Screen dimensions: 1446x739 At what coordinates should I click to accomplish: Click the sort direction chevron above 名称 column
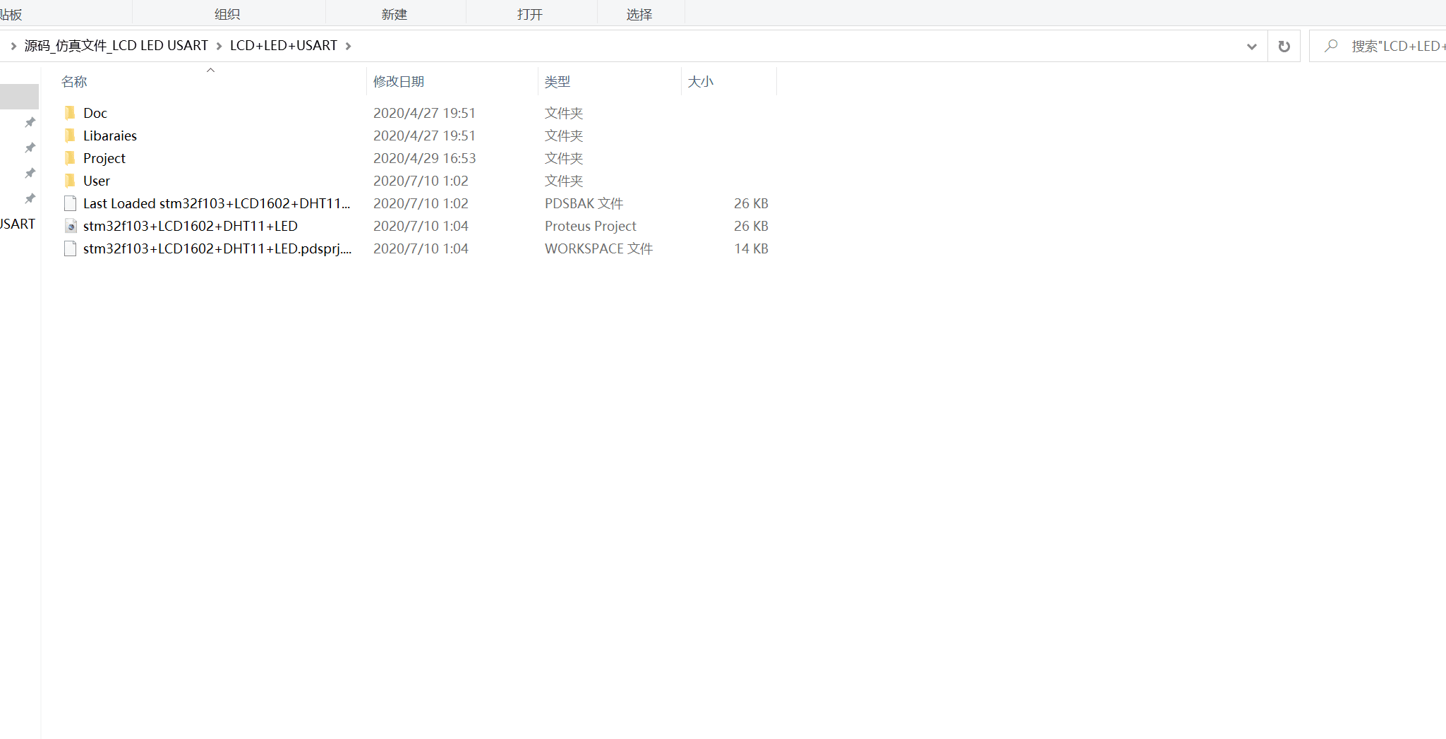click(x=210, y=70)
